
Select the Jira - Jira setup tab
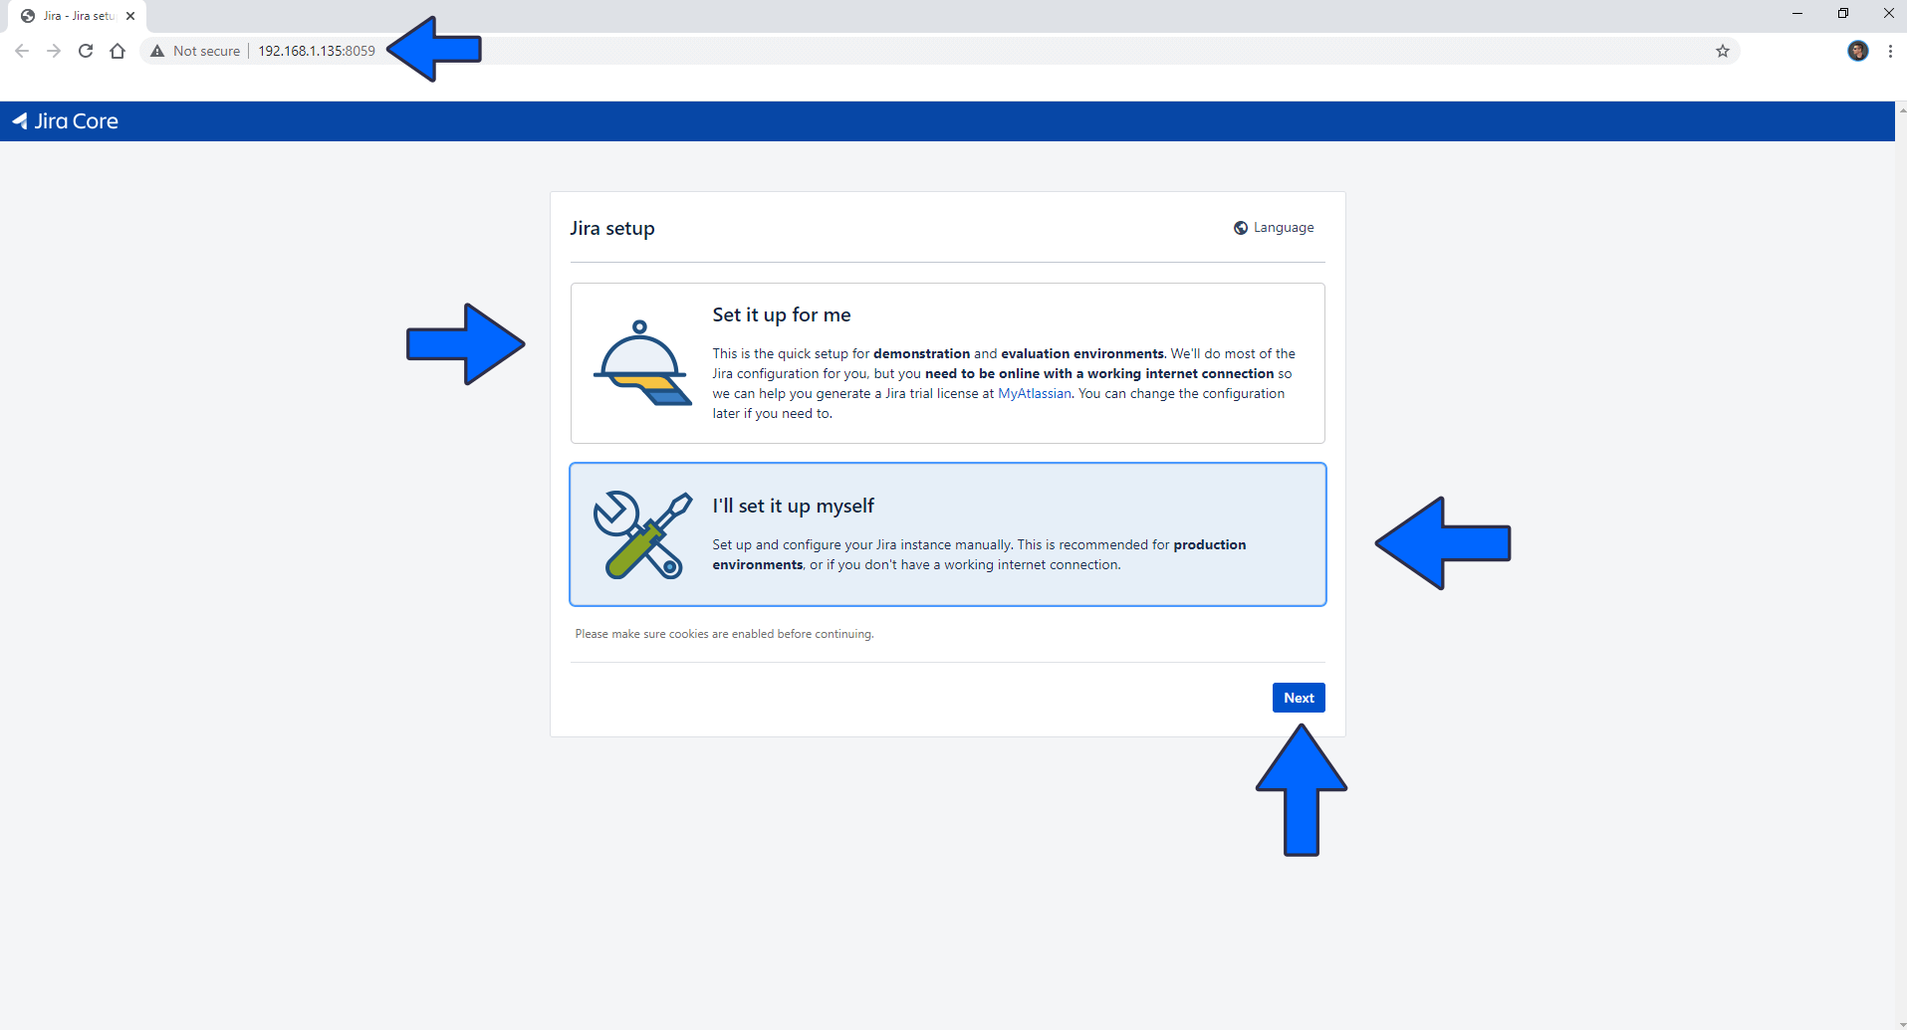(x=78, y=16)
